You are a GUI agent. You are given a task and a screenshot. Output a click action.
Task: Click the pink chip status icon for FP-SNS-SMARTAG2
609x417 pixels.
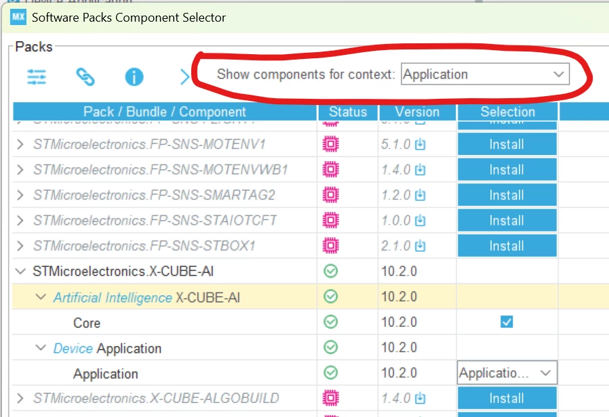pyautogui.click(x=330, y=195)
